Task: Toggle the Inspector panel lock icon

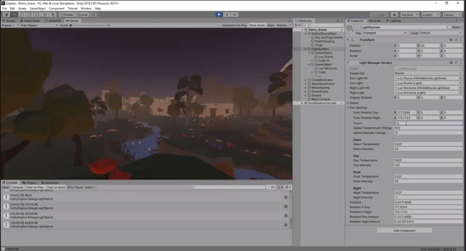Action: click(x=457, y=21)
